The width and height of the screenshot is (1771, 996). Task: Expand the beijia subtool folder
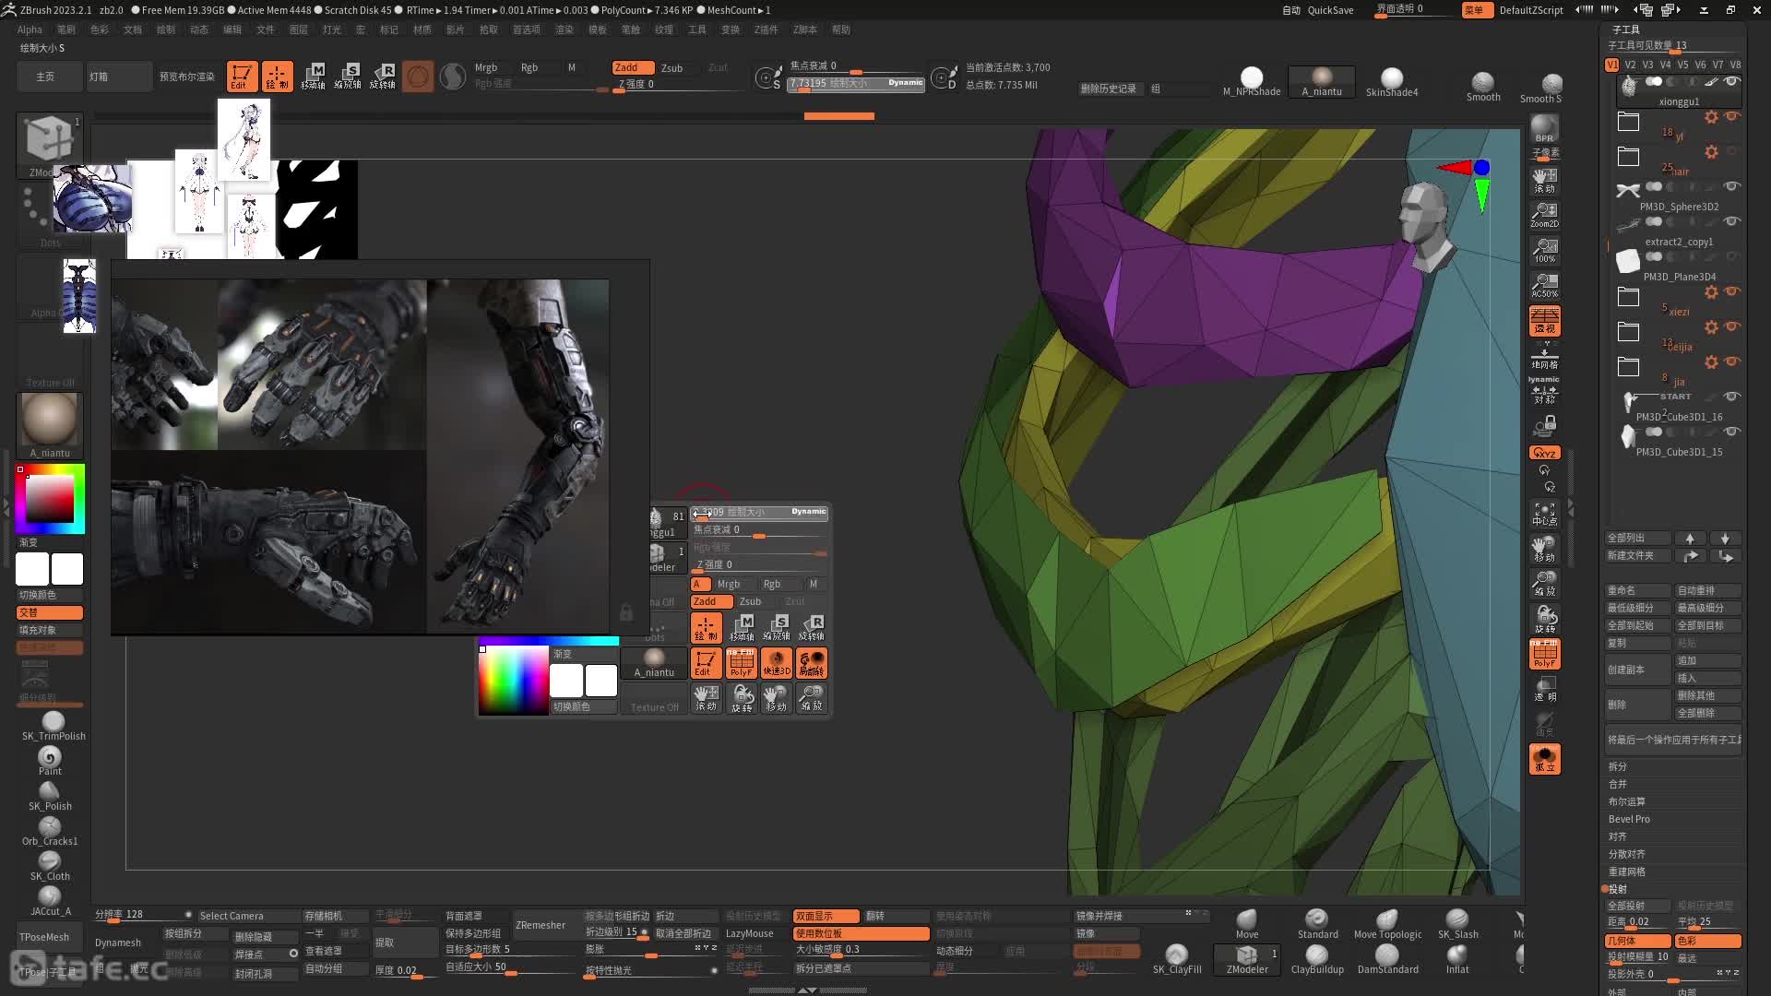[1629, 332]
